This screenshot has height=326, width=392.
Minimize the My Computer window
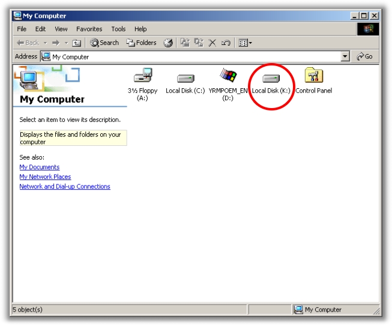355,16
